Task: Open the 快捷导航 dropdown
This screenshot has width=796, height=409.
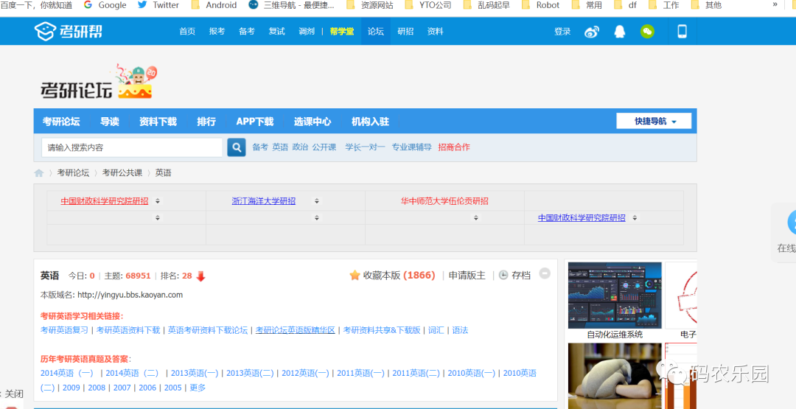Action: point(654,122)
